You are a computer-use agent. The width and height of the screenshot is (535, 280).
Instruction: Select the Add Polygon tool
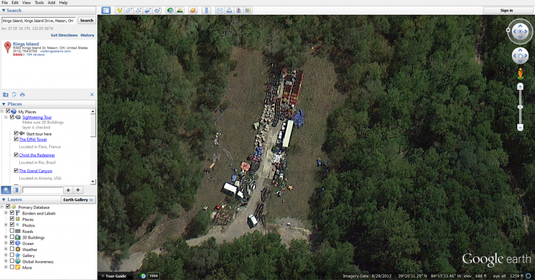coord(129,10)
